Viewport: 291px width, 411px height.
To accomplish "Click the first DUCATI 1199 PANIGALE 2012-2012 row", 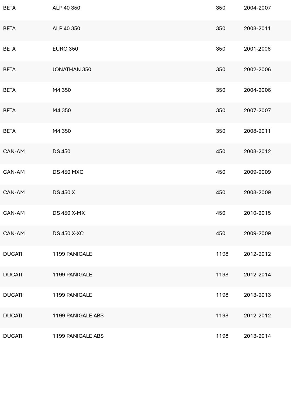I will point(145,254).
